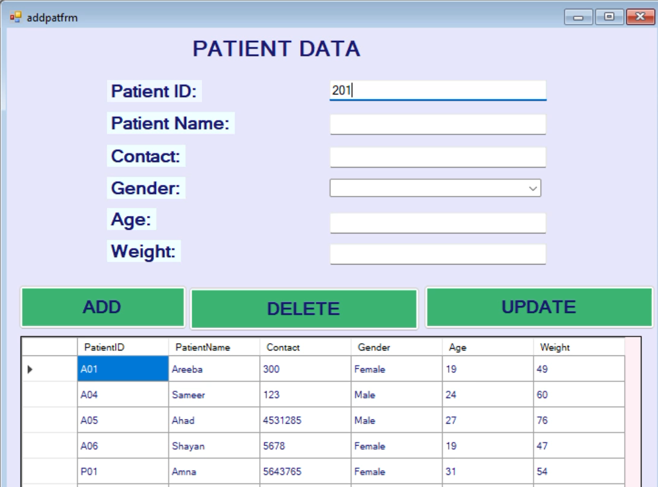Click the Weight input field

(x=438, y=254)
